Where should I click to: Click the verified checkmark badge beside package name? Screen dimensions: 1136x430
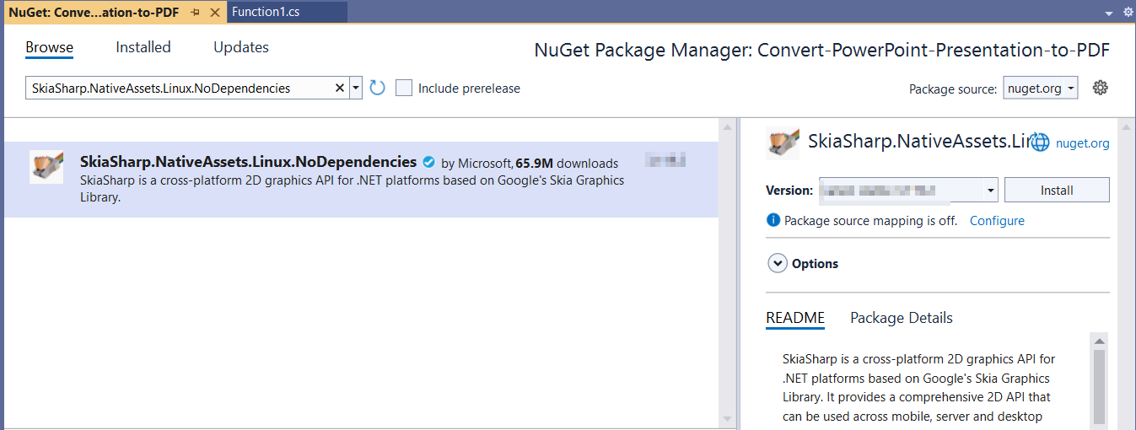point(428,162)
